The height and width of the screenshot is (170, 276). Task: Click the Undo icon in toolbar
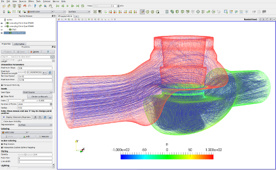coord(24,6)
